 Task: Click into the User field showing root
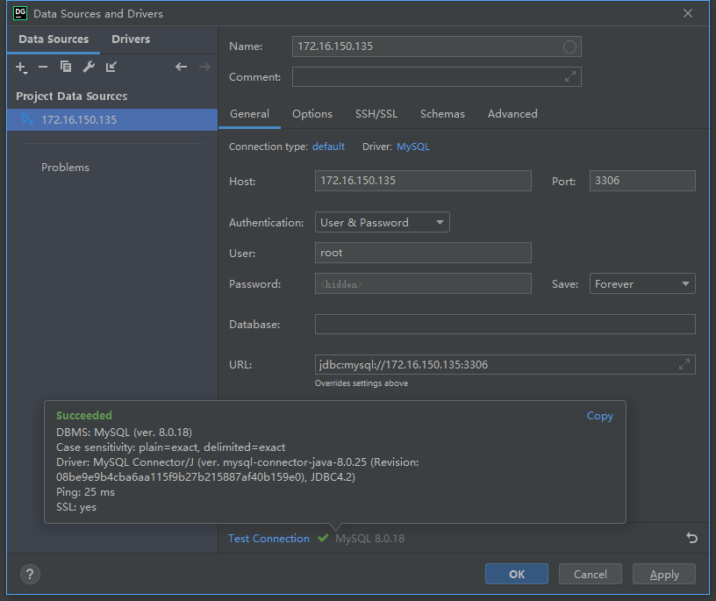coord(423,253)
